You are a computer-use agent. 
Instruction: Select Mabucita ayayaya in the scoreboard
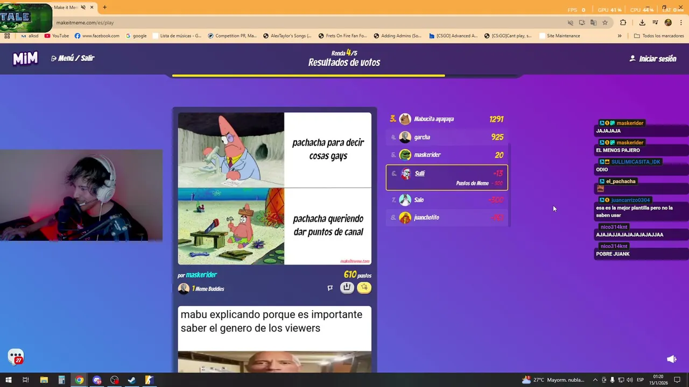click(447, 119)
